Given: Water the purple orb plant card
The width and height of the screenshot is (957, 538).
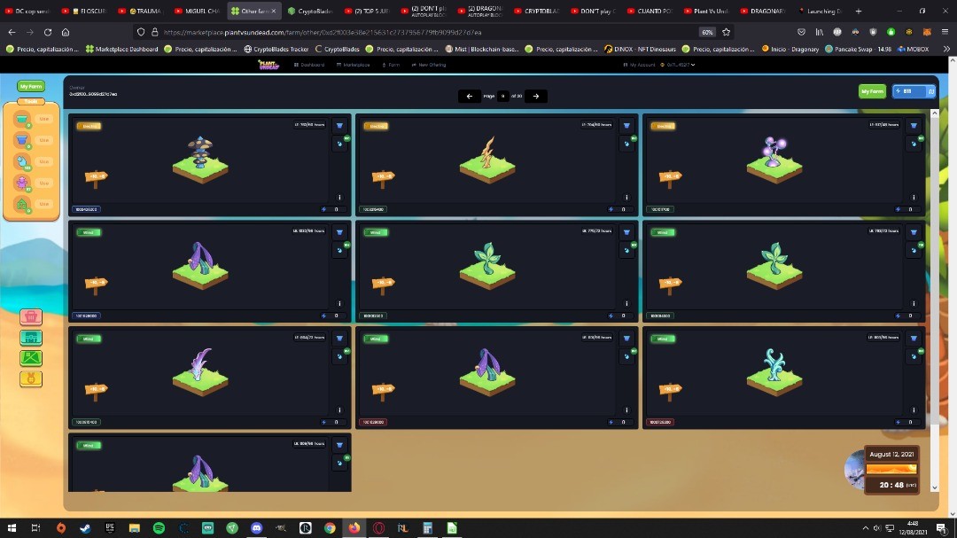Looking at the screenshot, I should 914,144.
